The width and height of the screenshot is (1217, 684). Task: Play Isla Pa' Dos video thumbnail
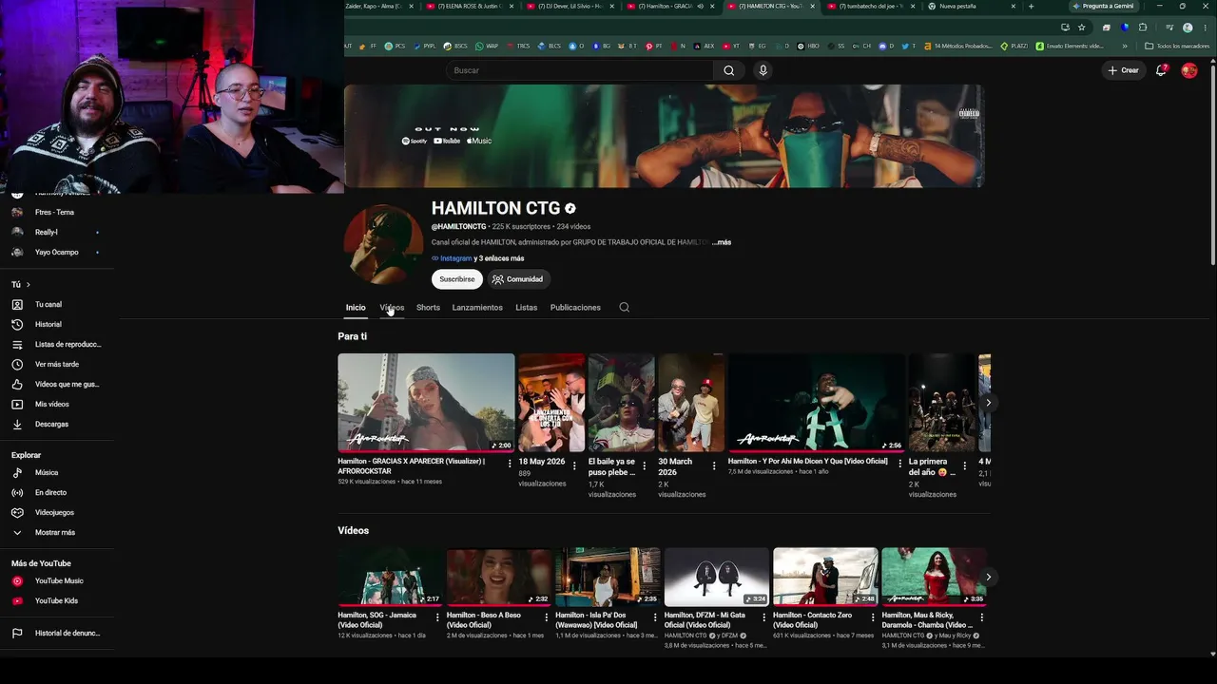point(608,577)
